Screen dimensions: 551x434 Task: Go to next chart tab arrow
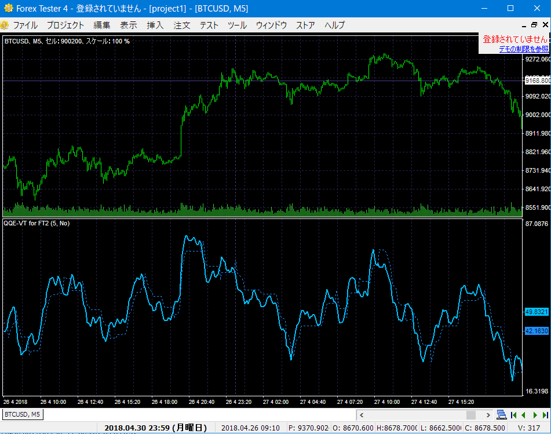(x=535, y=415)
